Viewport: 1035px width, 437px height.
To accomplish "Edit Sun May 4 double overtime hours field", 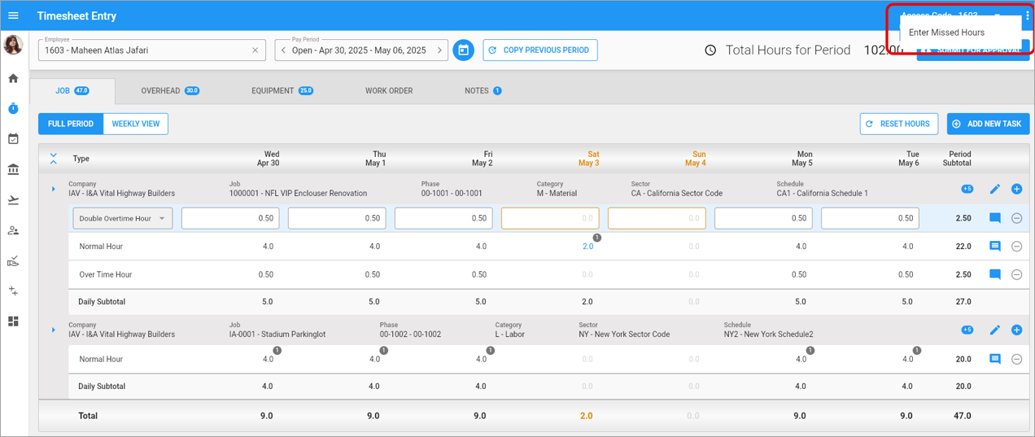I will 657,218.
